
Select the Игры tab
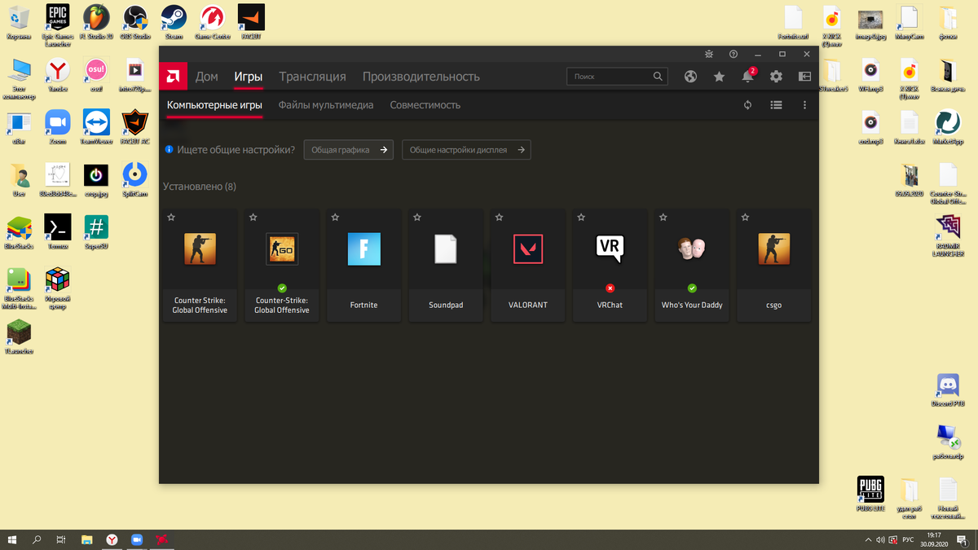coord(249,77)
